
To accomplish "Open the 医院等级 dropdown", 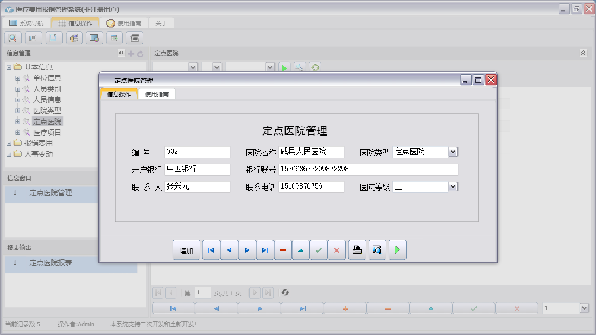I will tap(452, 186).
